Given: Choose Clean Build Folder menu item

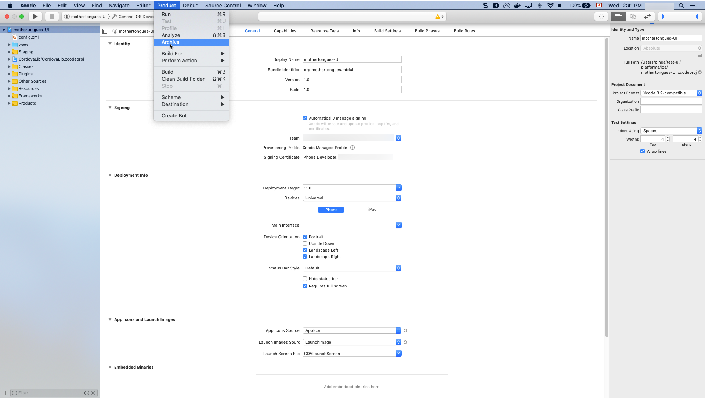Looking at the screenshot, I should 191,79.
